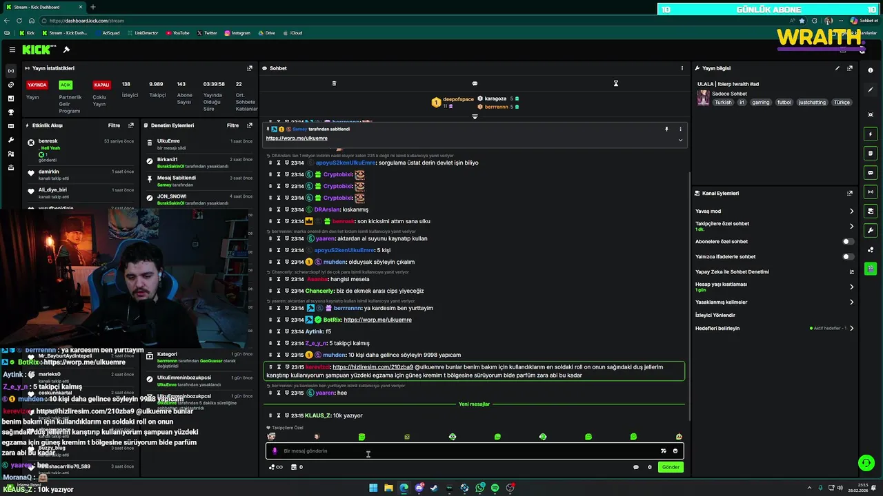
Task: Expand the pinned message chevron
Action: pyautogui.click(x=680, y=140)
